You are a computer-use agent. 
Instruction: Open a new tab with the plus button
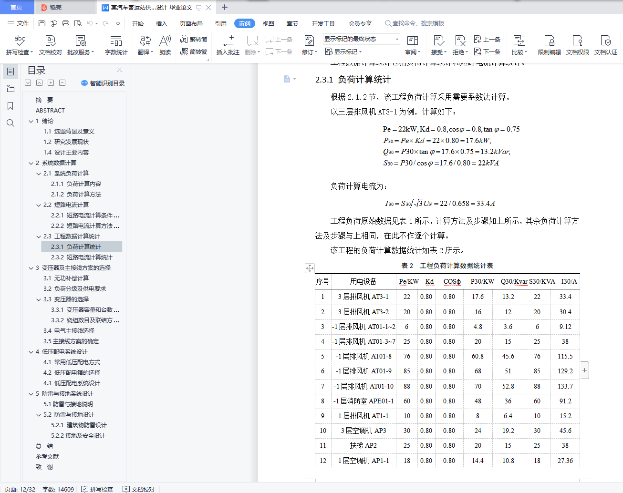click(225, 7)
